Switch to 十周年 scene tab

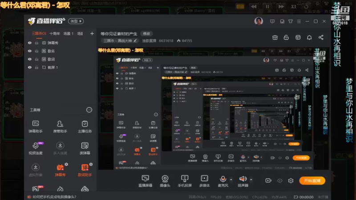coord(55,34)
